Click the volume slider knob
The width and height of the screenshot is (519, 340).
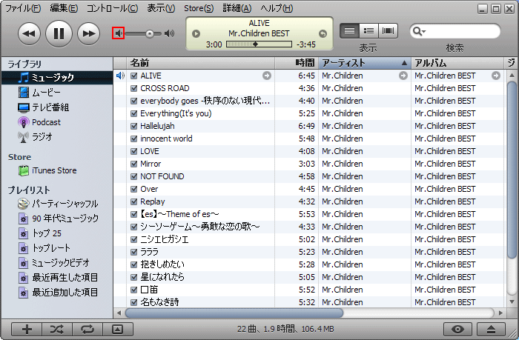(x=150, y=33)
